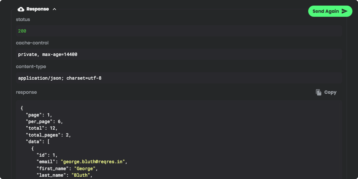The height and width of the screenshot is (179, 358).
Task: Click the paper plane send icon
Action: (x=345, y=11)
